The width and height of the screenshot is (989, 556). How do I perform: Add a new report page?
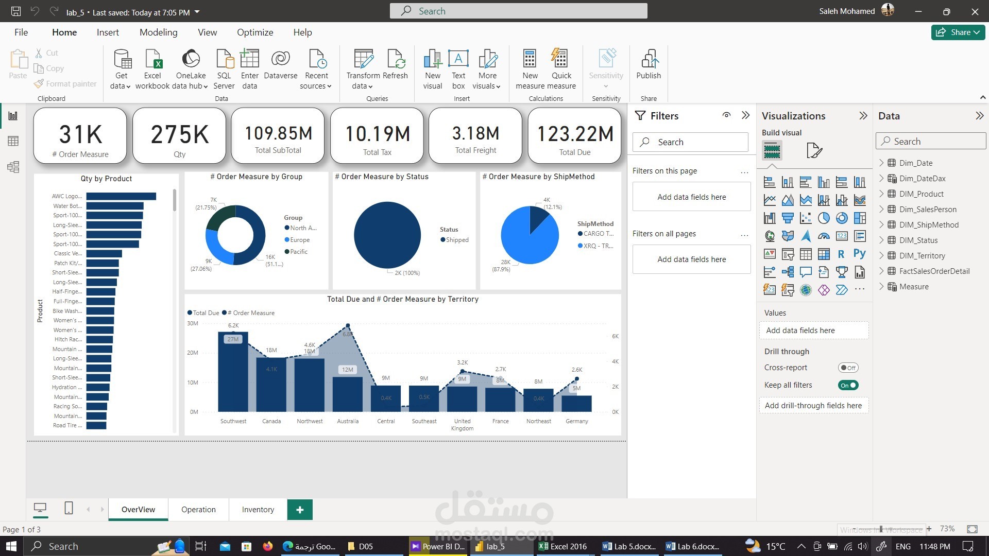pos(300,509)
